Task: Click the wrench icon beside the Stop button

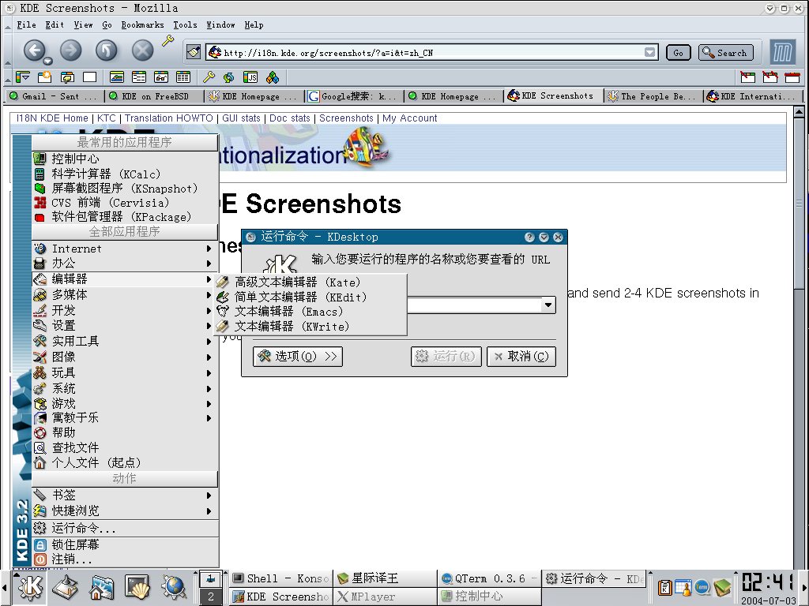Action: tap(167, 41)
